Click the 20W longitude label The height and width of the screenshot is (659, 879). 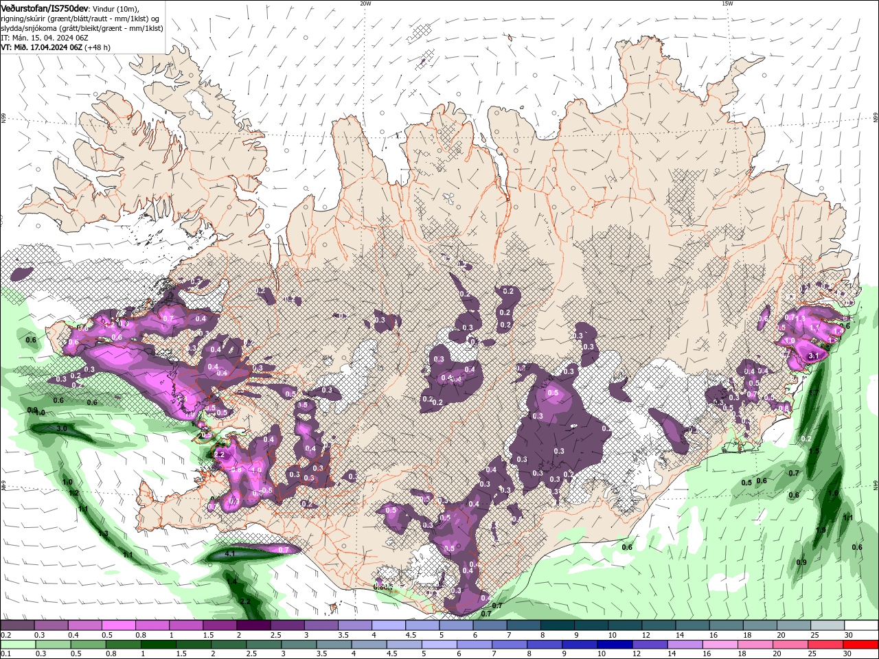point(365,3)
